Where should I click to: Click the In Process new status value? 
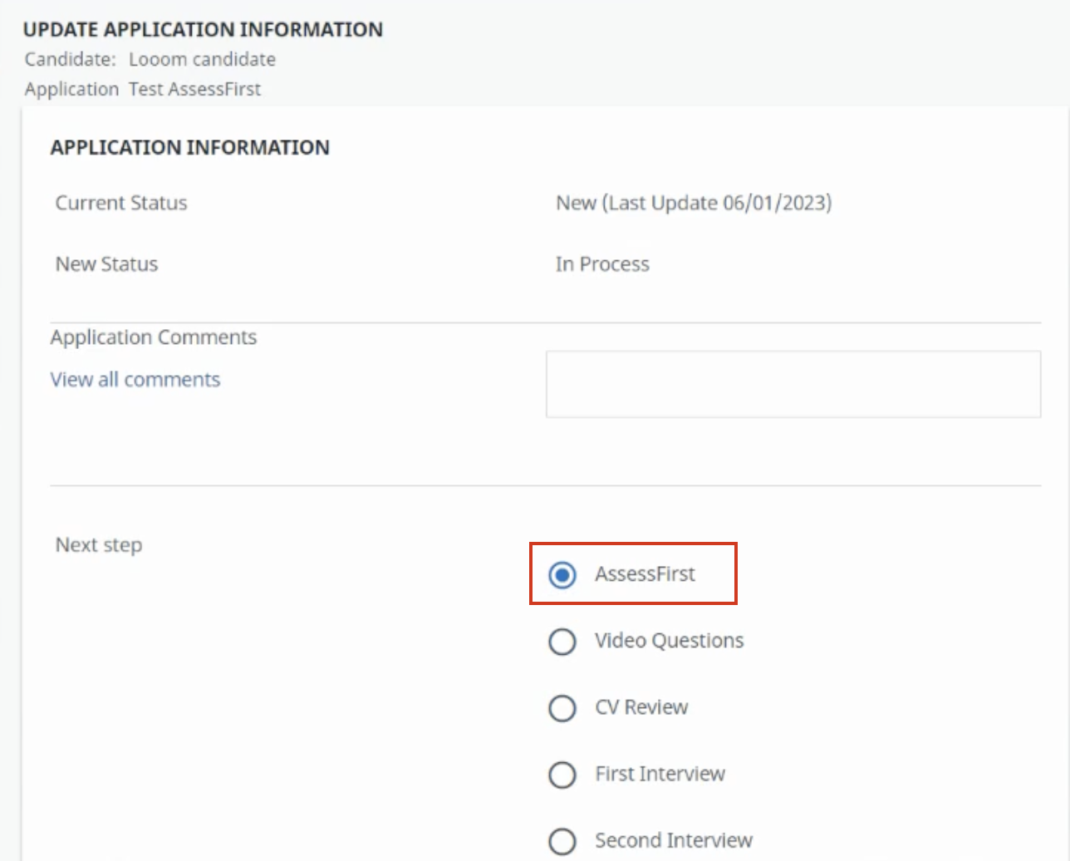602,264
